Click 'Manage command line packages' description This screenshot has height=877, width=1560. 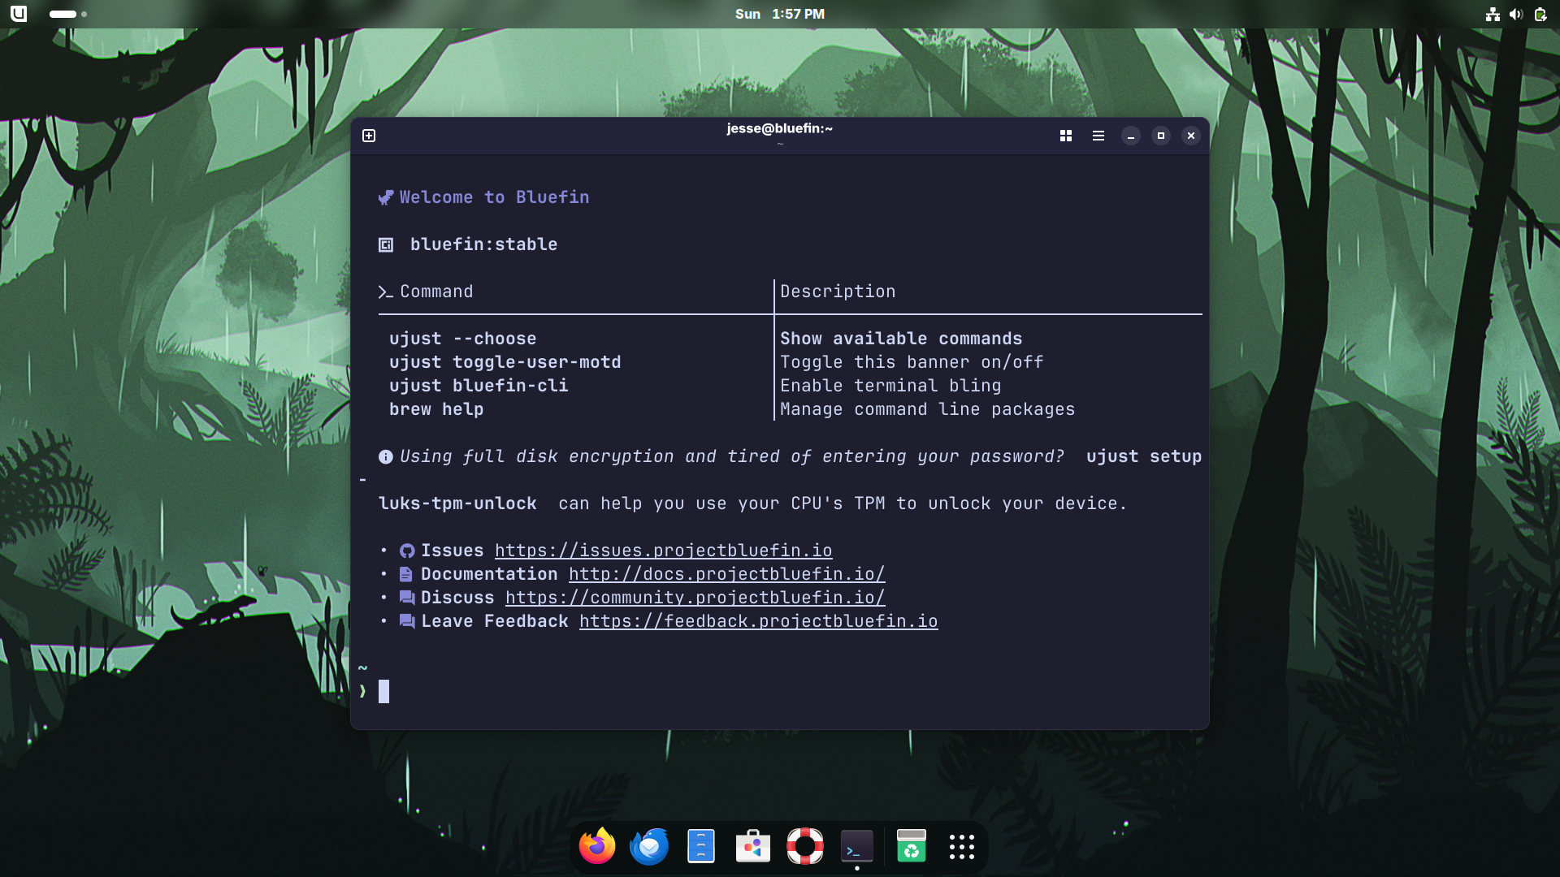927,409
